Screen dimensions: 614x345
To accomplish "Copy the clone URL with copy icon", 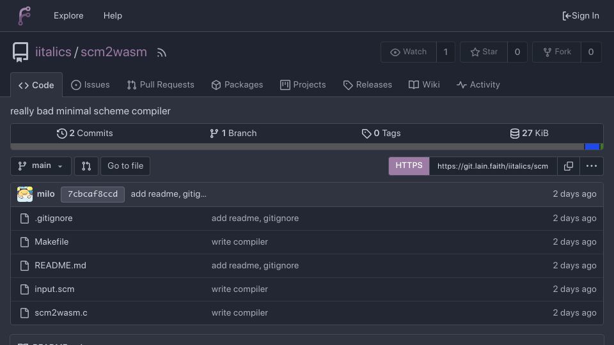I will click(x=568, y=166).
